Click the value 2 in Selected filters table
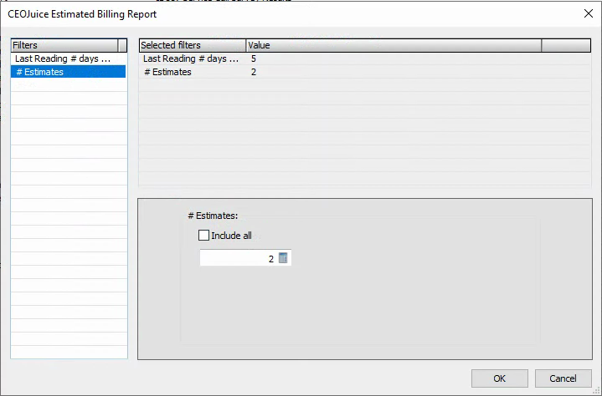 (x=254, y=72)
